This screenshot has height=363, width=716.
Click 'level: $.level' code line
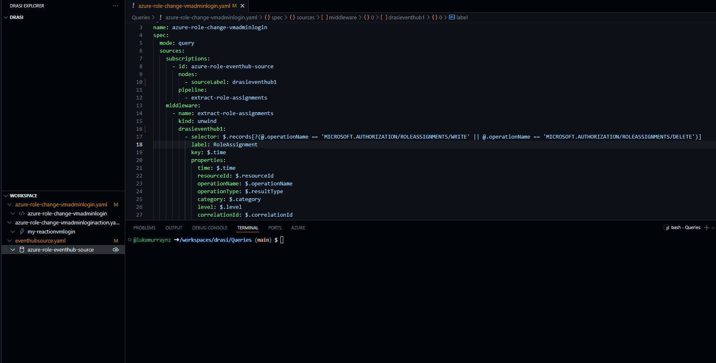click(x=219, y=207)
